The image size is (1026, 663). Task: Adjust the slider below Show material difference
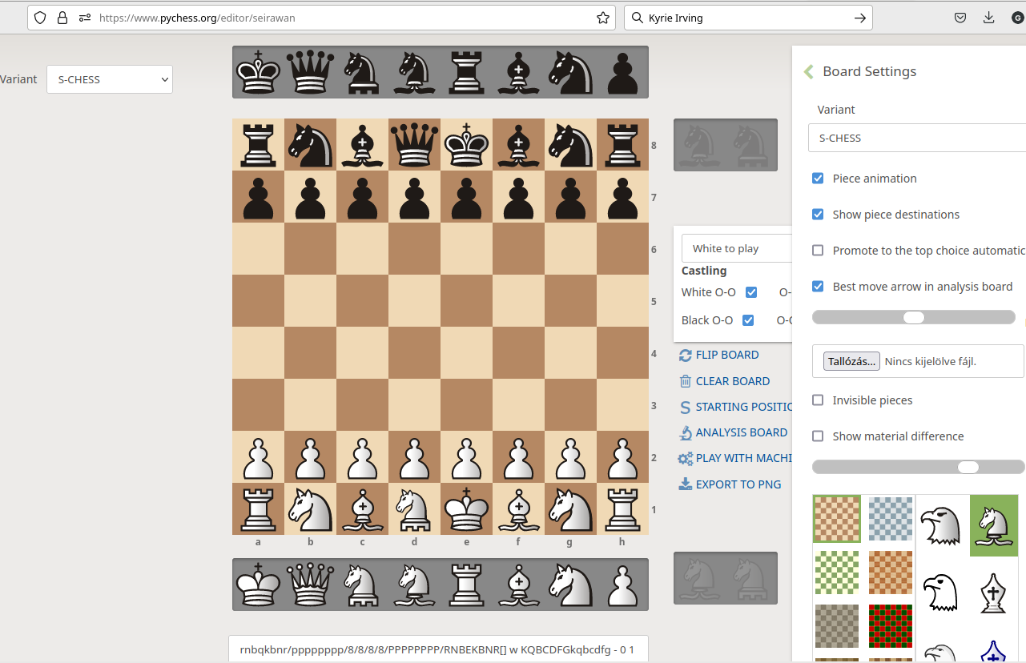(919, 467)
